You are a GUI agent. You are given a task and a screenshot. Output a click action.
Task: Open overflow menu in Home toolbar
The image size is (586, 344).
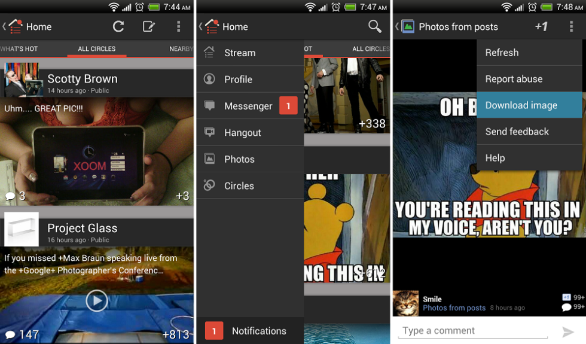(x=178, y=26)
